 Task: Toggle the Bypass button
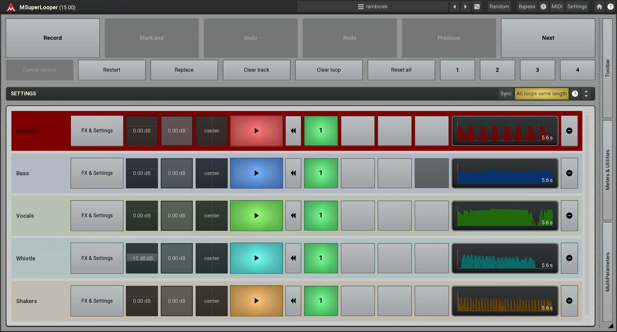click(526, 7)
